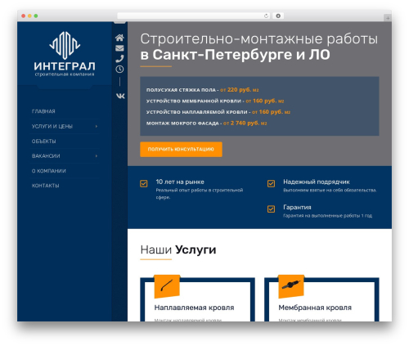The image size is (409, 346).
Task: Click the green maximize window button
Action: (x=36, y=16)
